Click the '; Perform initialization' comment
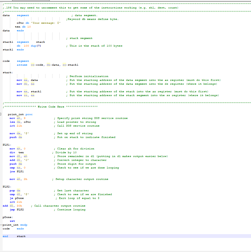 87,76
